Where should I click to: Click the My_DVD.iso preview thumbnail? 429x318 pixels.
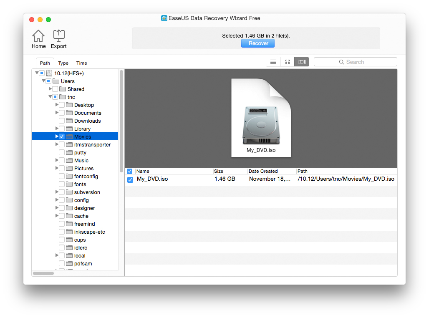(x=261, y=118)
